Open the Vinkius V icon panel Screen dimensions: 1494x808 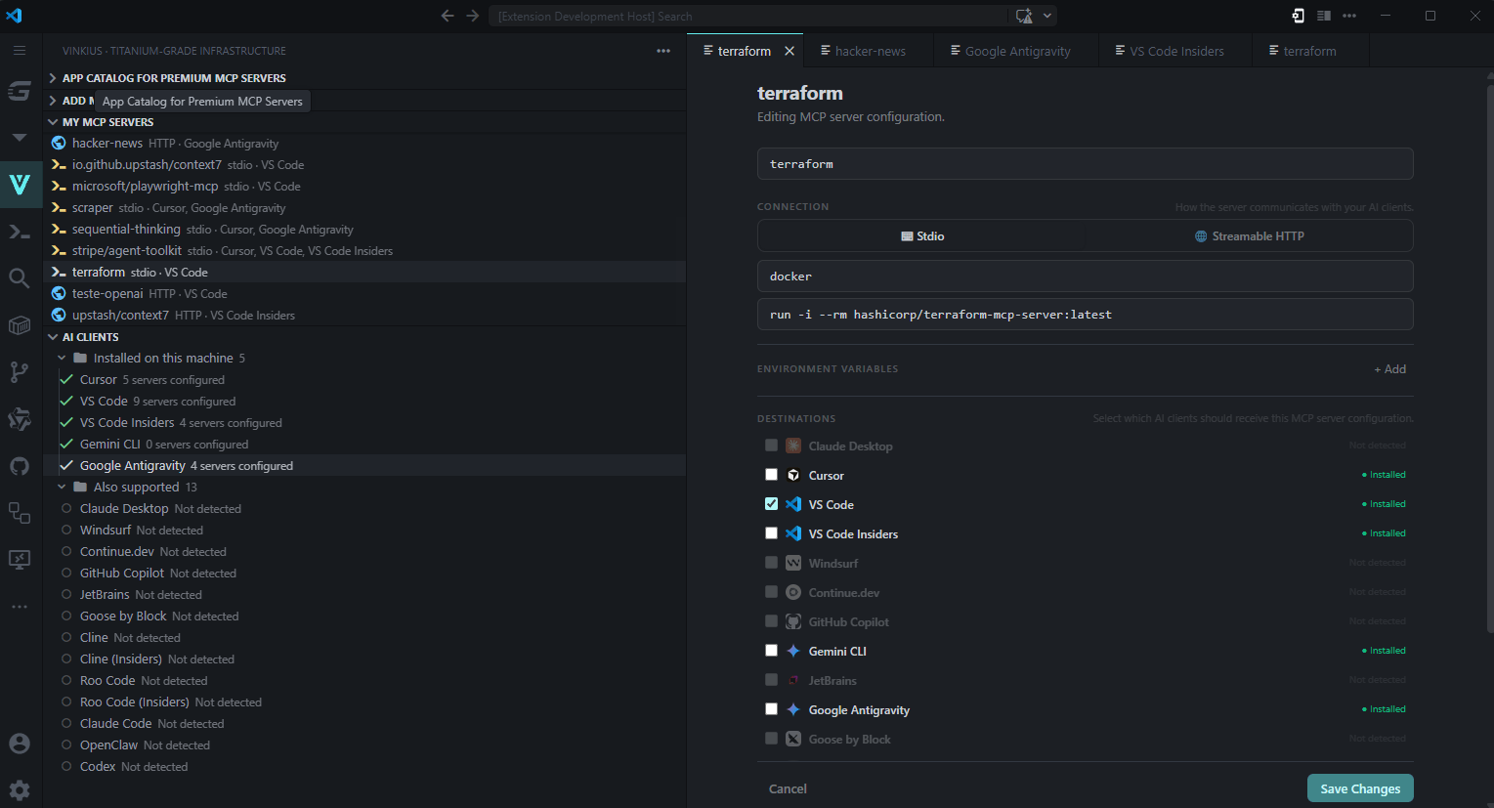tap(20, 185)
